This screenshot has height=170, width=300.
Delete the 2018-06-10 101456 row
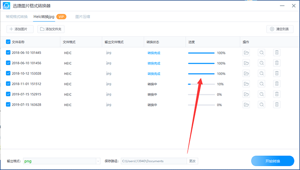tap(277, 63)
